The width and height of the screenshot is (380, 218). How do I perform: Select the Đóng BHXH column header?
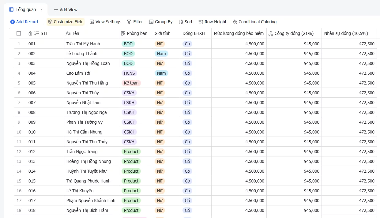click(x=196, y=33)
